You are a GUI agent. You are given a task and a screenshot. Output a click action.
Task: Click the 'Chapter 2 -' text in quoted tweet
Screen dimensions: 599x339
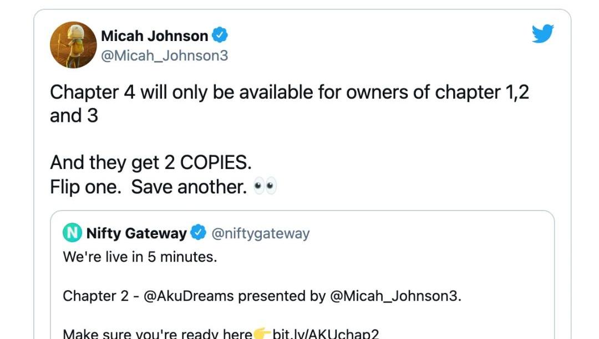(100, 296)
